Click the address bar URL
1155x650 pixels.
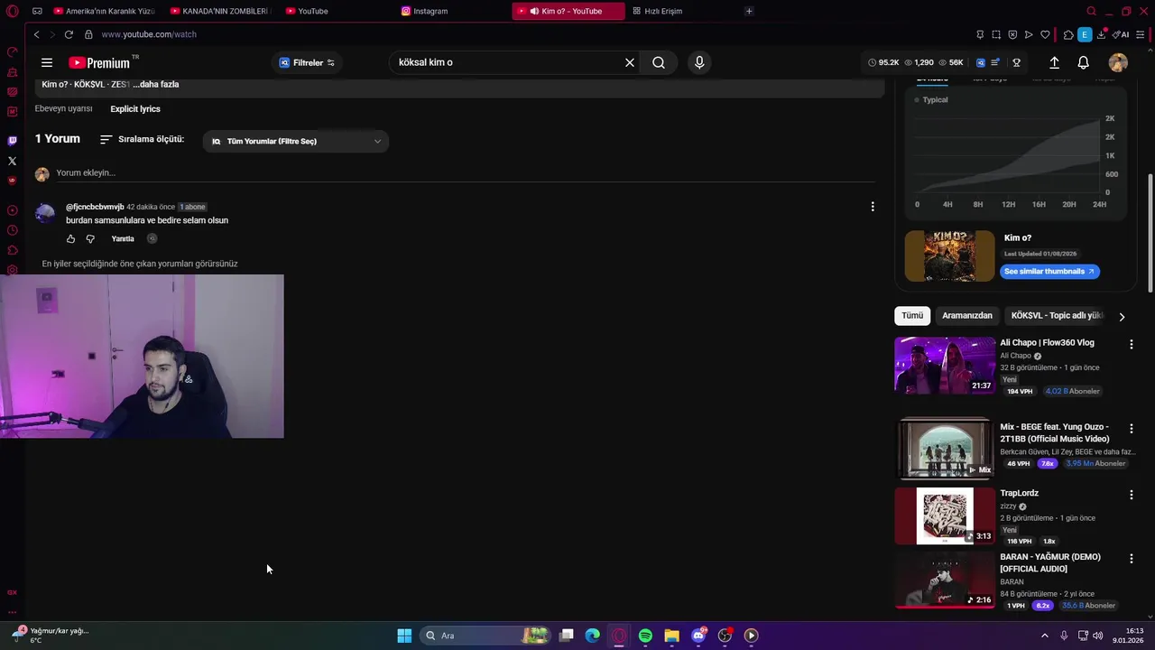tap(149, 34)
